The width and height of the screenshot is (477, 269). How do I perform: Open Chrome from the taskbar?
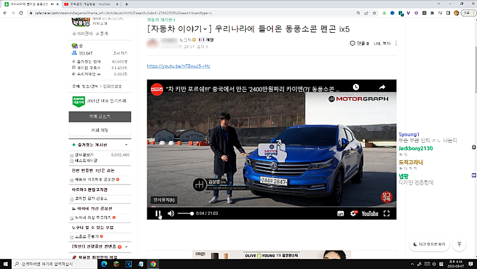(x=153, y=264)
